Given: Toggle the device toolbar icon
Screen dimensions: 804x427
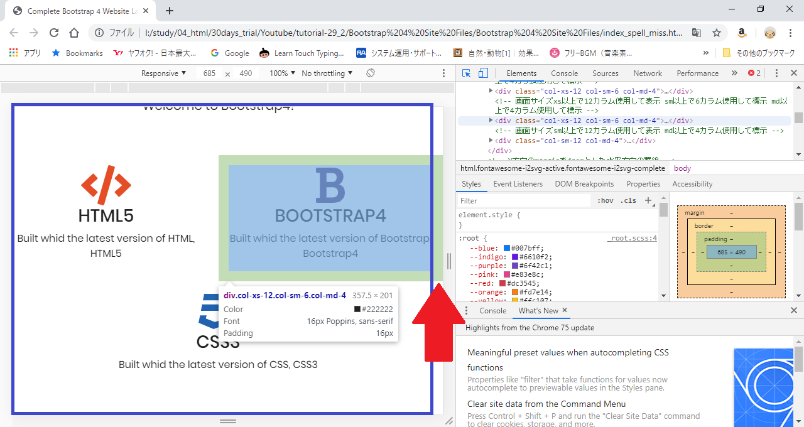Looking at the screenshot, I should (x=483, y=73).
